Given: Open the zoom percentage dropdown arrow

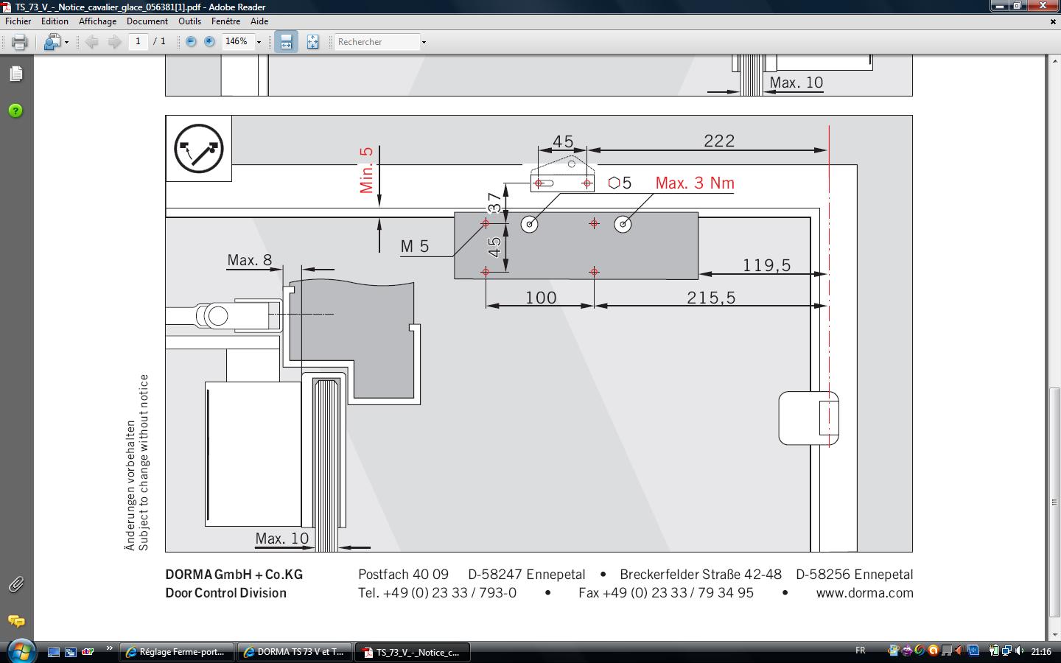Looking at the screenshot, I should [x=259, y=42].
